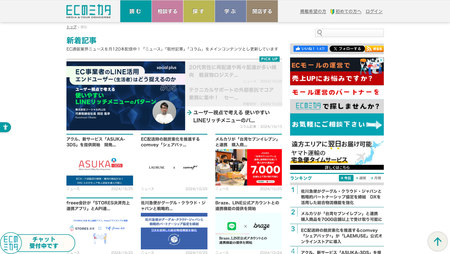The image size is (450, 254).
Task: Click the 掲載希望の方 link
Action: pos(313,12)
